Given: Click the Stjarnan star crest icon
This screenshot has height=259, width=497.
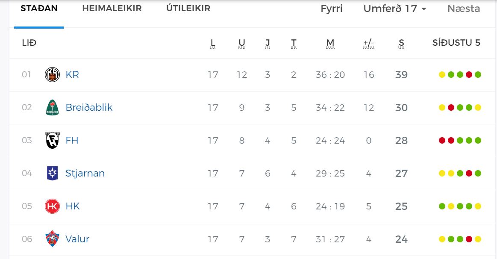Looking at the screenshot, I should tap(52, 173).
